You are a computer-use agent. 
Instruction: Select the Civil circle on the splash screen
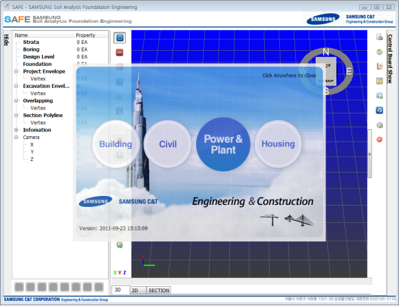click(168, 144)
